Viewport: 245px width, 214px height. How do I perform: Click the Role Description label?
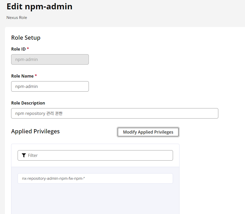[28, 103]
